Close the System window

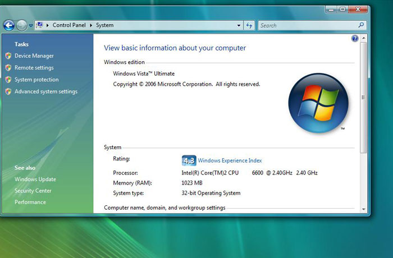pos(358,10)
